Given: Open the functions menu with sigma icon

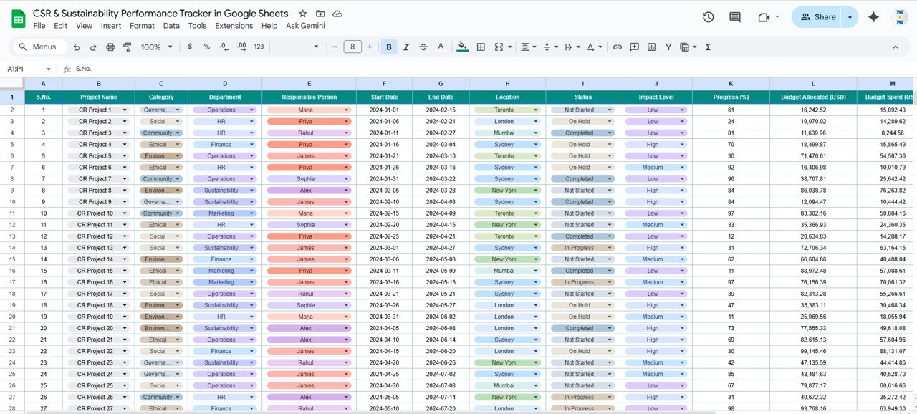Looking at the screenshot, I should [x=707, y=46].
